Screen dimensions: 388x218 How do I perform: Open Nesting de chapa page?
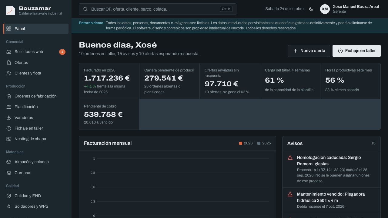(36, 139)
